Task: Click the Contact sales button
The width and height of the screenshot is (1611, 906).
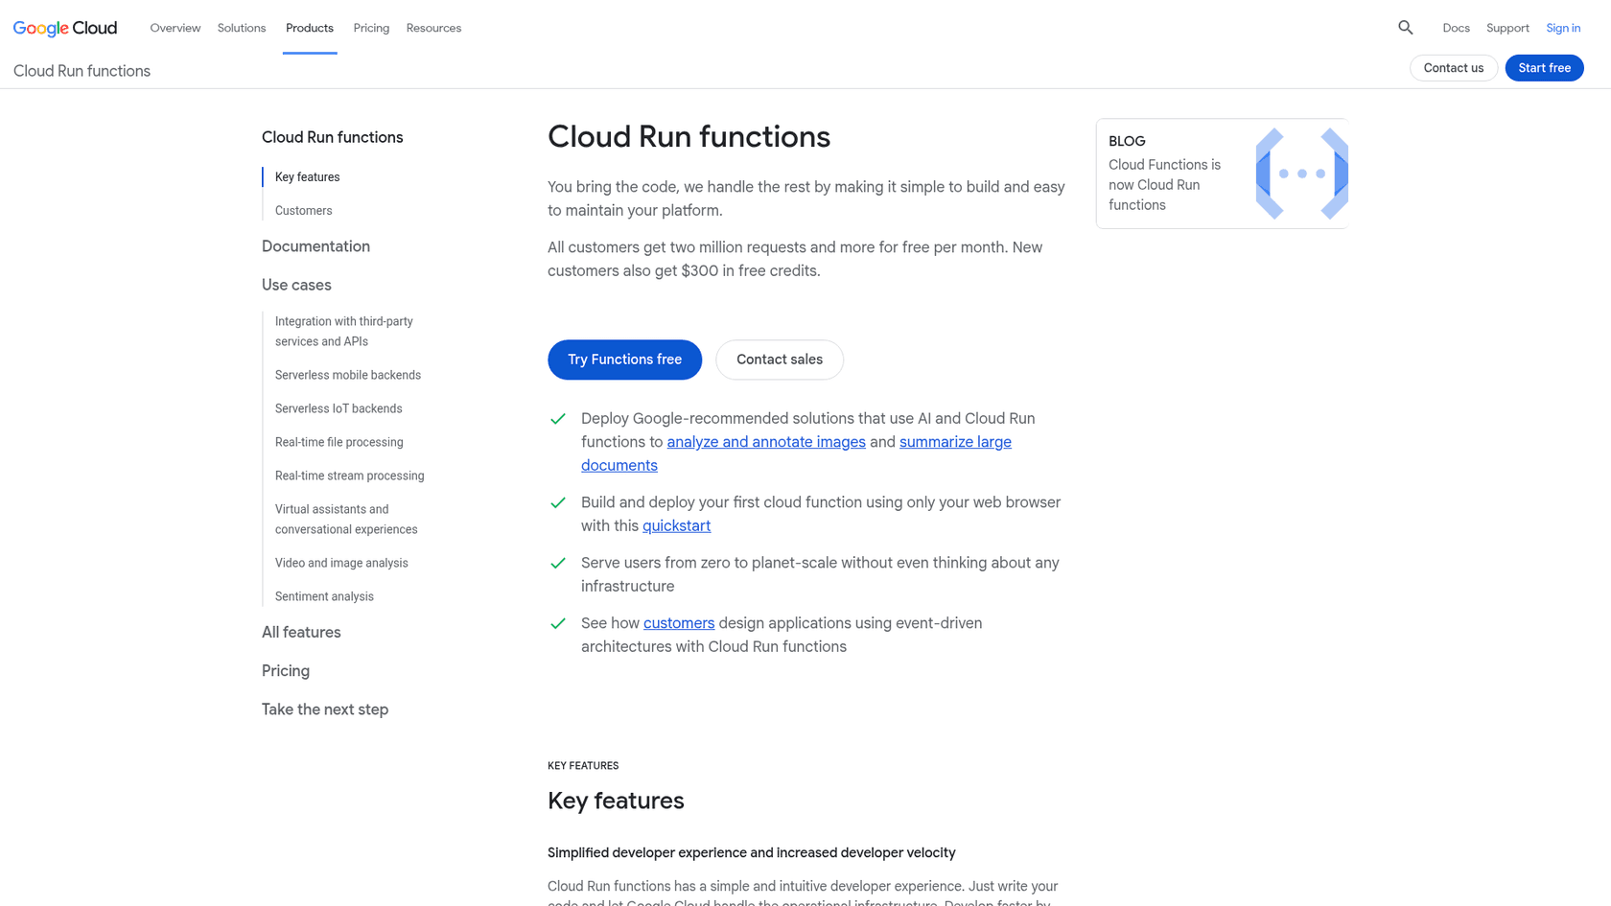Action: (780, 360)
